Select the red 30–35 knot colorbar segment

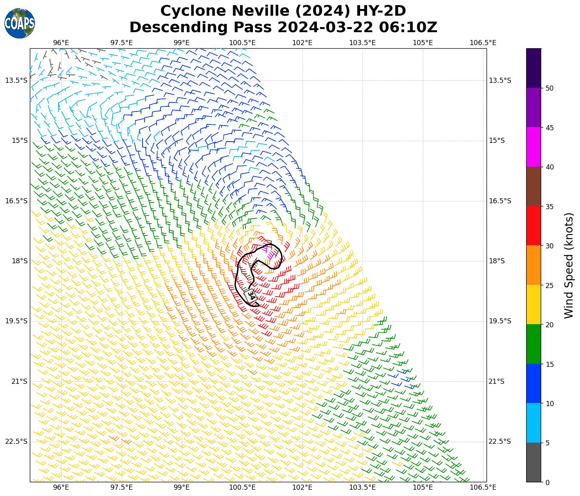coord(534,226)
